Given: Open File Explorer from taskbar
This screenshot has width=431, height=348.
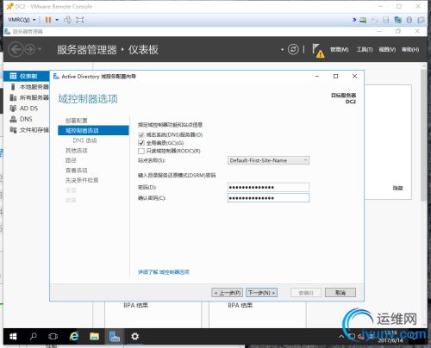Looking at the screenshot, I should point(94,336).
